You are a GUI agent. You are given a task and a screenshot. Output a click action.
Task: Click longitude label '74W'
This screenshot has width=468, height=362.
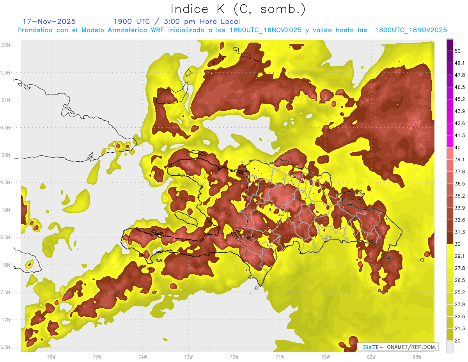coord(142,357)
